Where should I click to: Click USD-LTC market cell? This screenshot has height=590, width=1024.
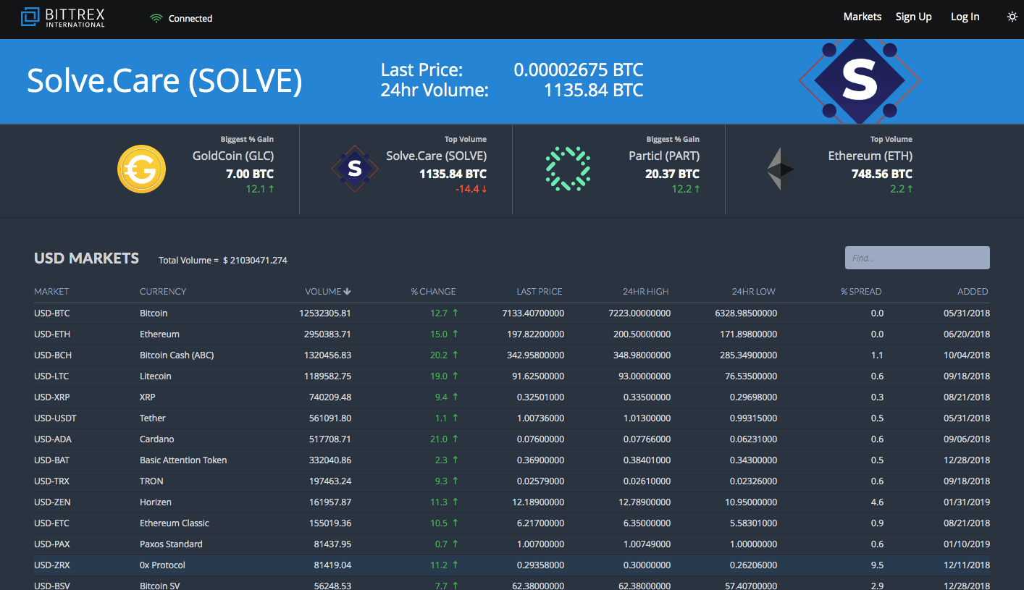click(x=52, y=376)
